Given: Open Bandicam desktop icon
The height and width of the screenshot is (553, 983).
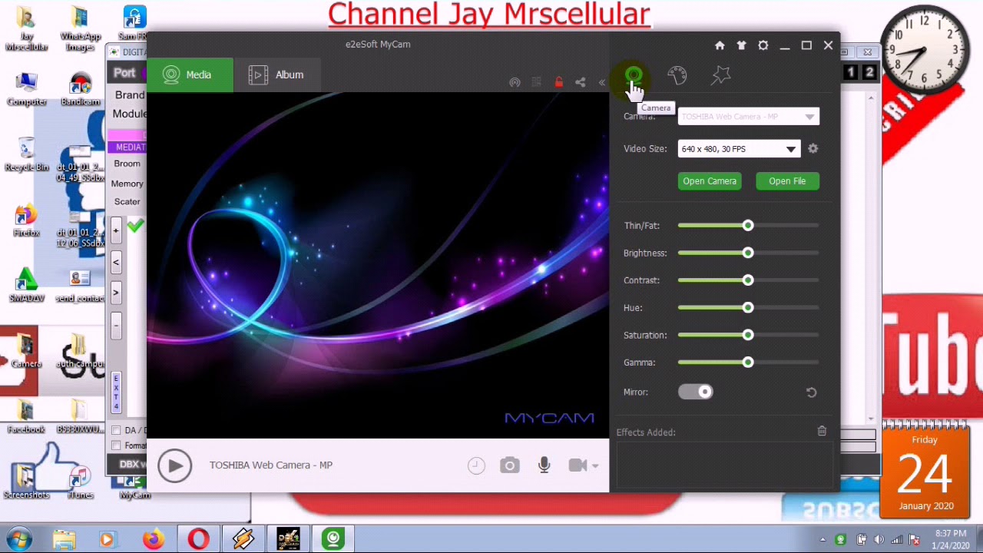Looking at the screenshot, I should pyautogui.click(x=80, y=89).
